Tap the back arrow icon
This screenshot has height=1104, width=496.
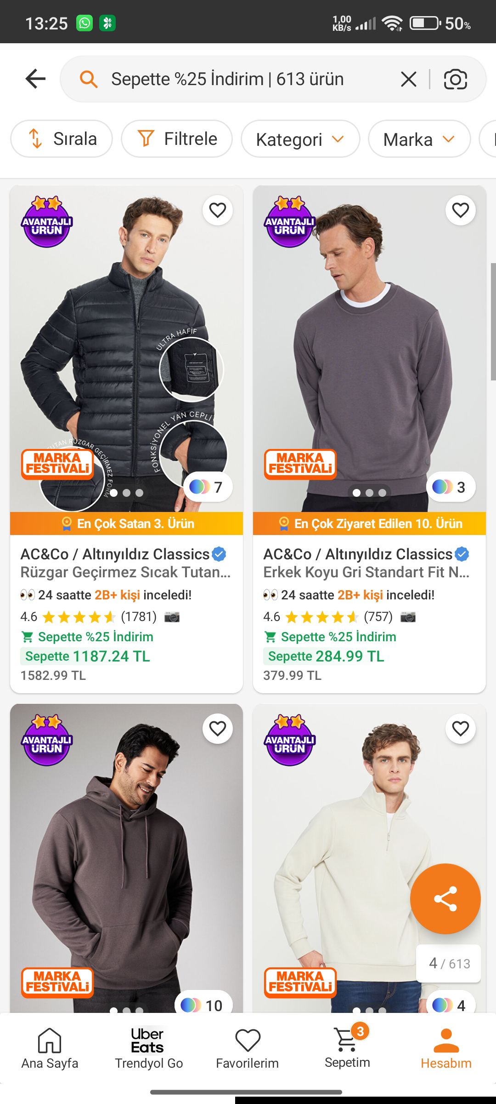tap(35, 79)
